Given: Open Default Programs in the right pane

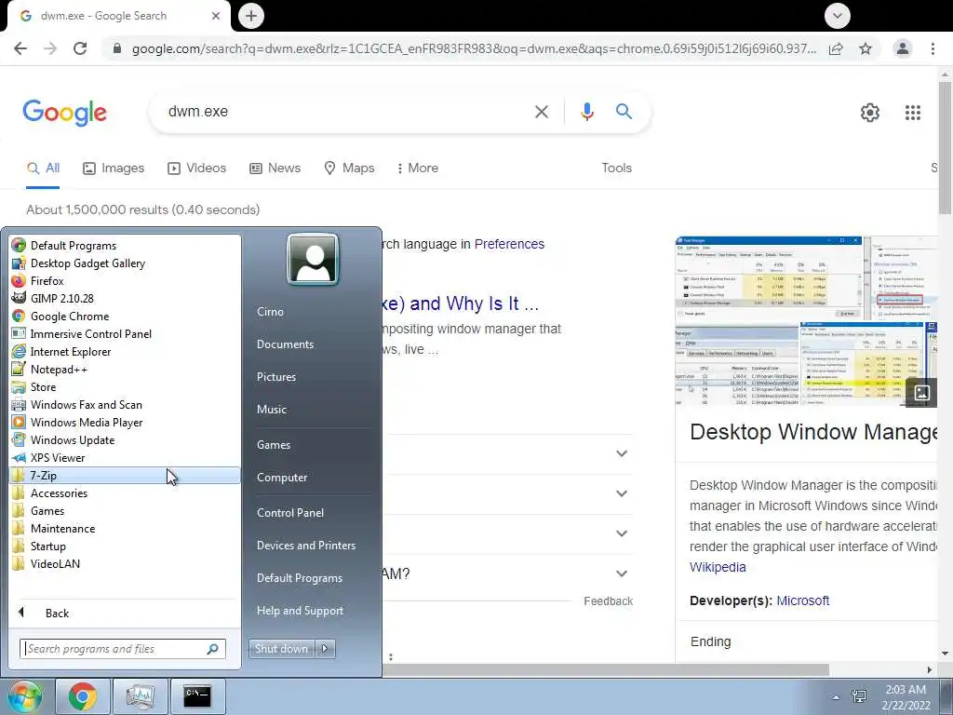Looking at the screenshot, I should tap(300, 578).
